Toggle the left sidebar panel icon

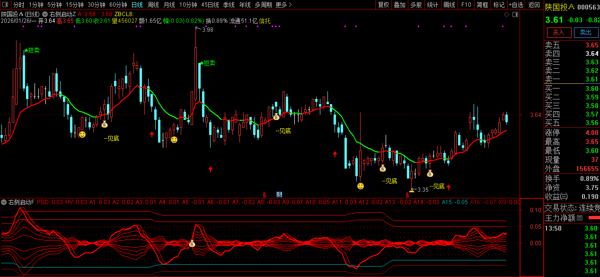[x=5, y=5]
